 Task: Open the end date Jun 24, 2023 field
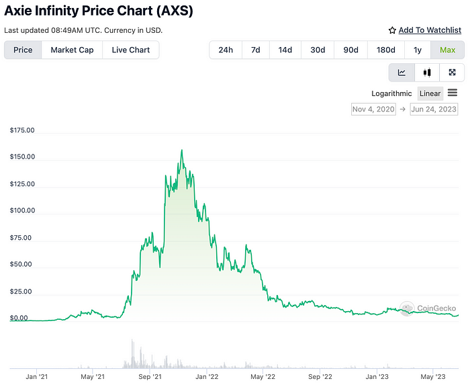pyautogui.click(x=435, y=109)
